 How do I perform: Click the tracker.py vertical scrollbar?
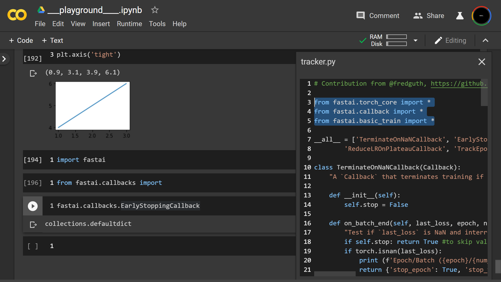click(484, 92)
